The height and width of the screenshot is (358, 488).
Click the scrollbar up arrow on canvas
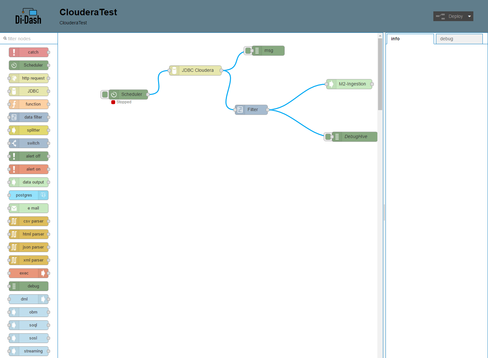(380, 35)
